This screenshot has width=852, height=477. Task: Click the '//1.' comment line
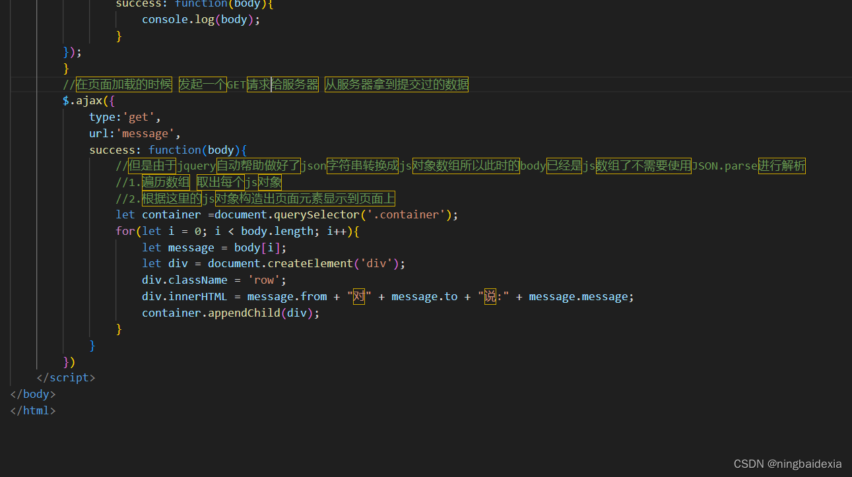pos(199,182)
